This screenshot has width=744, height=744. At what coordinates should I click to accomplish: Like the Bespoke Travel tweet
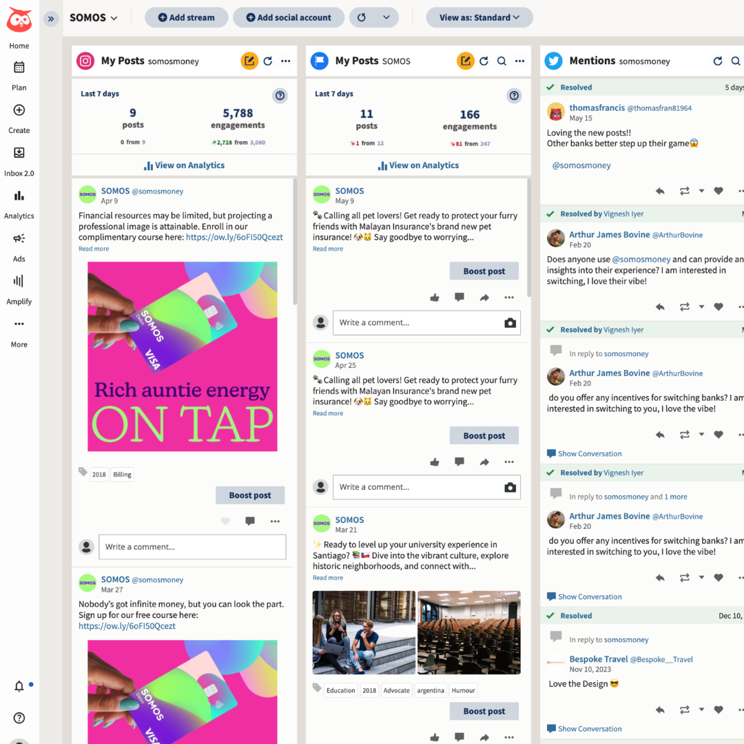(719, 710)
